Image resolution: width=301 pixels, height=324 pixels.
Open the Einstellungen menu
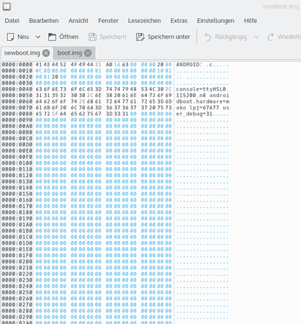[215, 21]
